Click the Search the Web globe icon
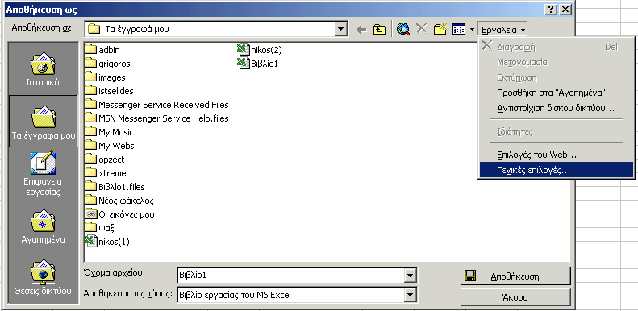Image resolution: width=638 pixels, height=311 pixels. (x=402, y=29)
